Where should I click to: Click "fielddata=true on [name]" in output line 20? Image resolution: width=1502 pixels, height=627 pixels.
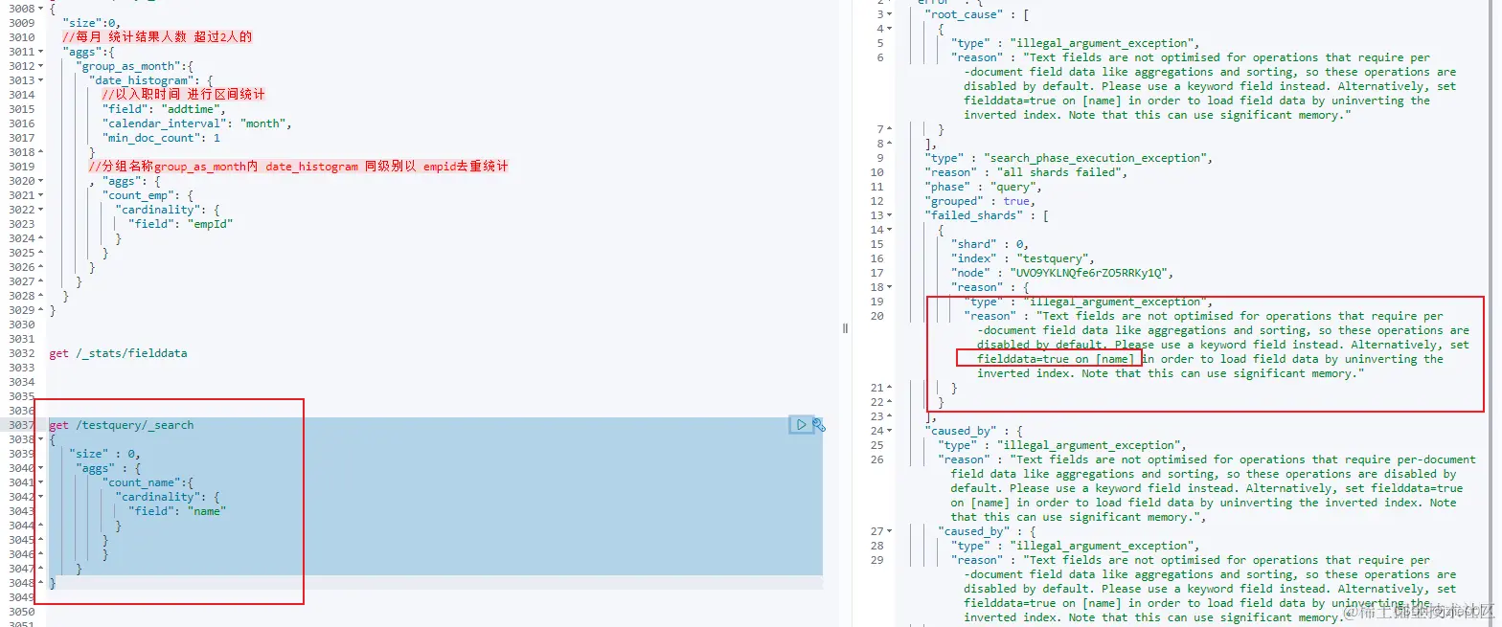1056,359
